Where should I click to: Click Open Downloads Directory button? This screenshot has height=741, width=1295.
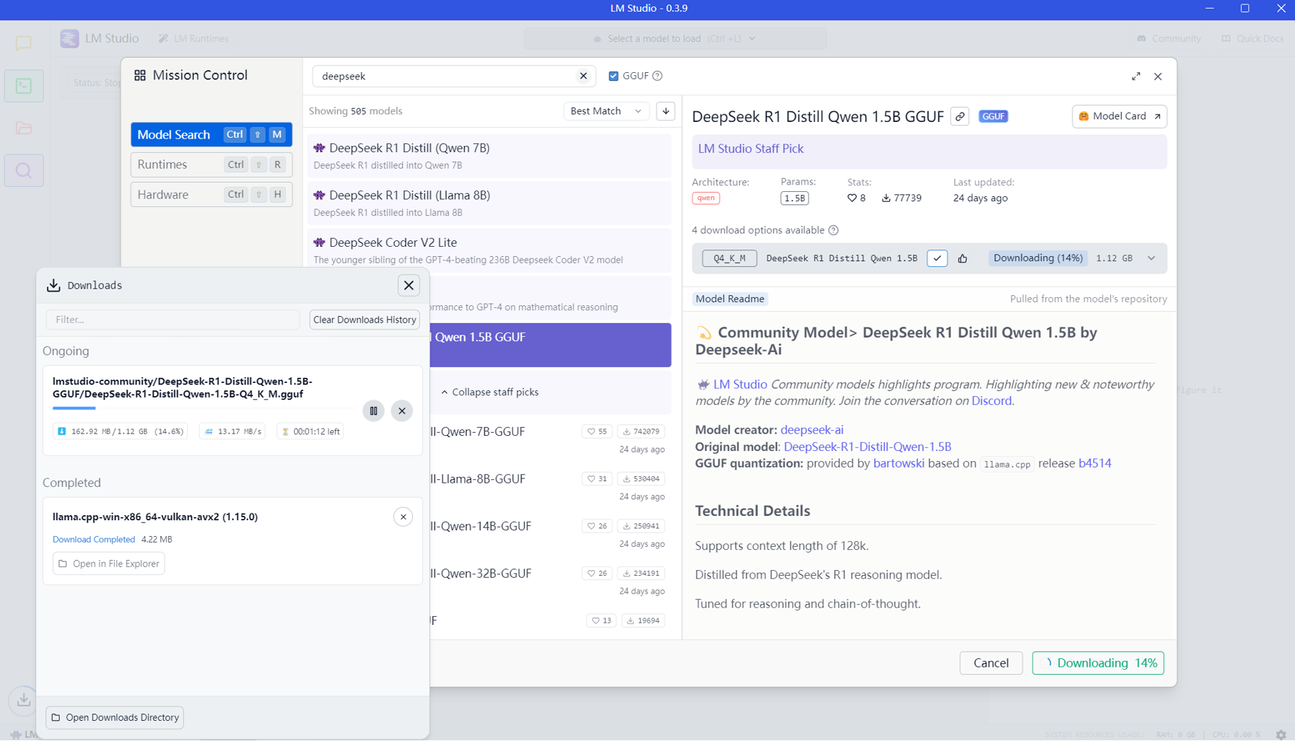(x=115, y=718)
